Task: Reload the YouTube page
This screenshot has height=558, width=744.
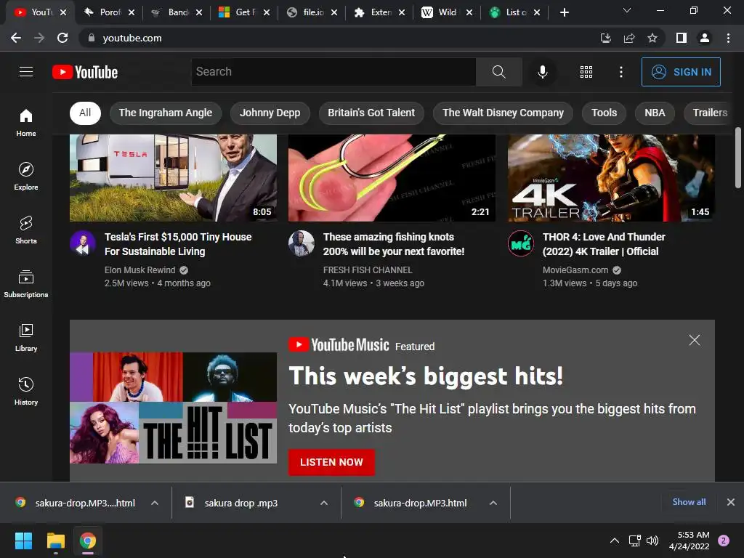Action: click(x=62, y=38)
